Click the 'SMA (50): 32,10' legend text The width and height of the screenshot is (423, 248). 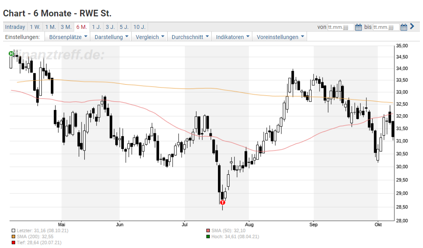click(x=228, y=231)
